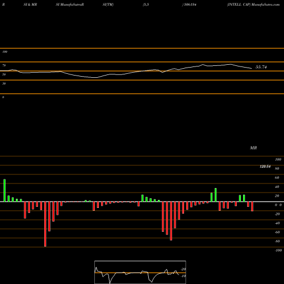Click the 20 label in the mini chart
This screenshot has height=284, width=284.
point(183,269)
